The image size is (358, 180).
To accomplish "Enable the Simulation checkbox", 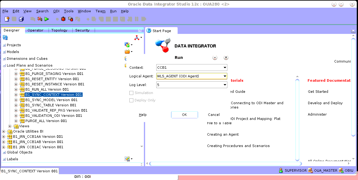I will pyautogui.click(x=131, y=93).
